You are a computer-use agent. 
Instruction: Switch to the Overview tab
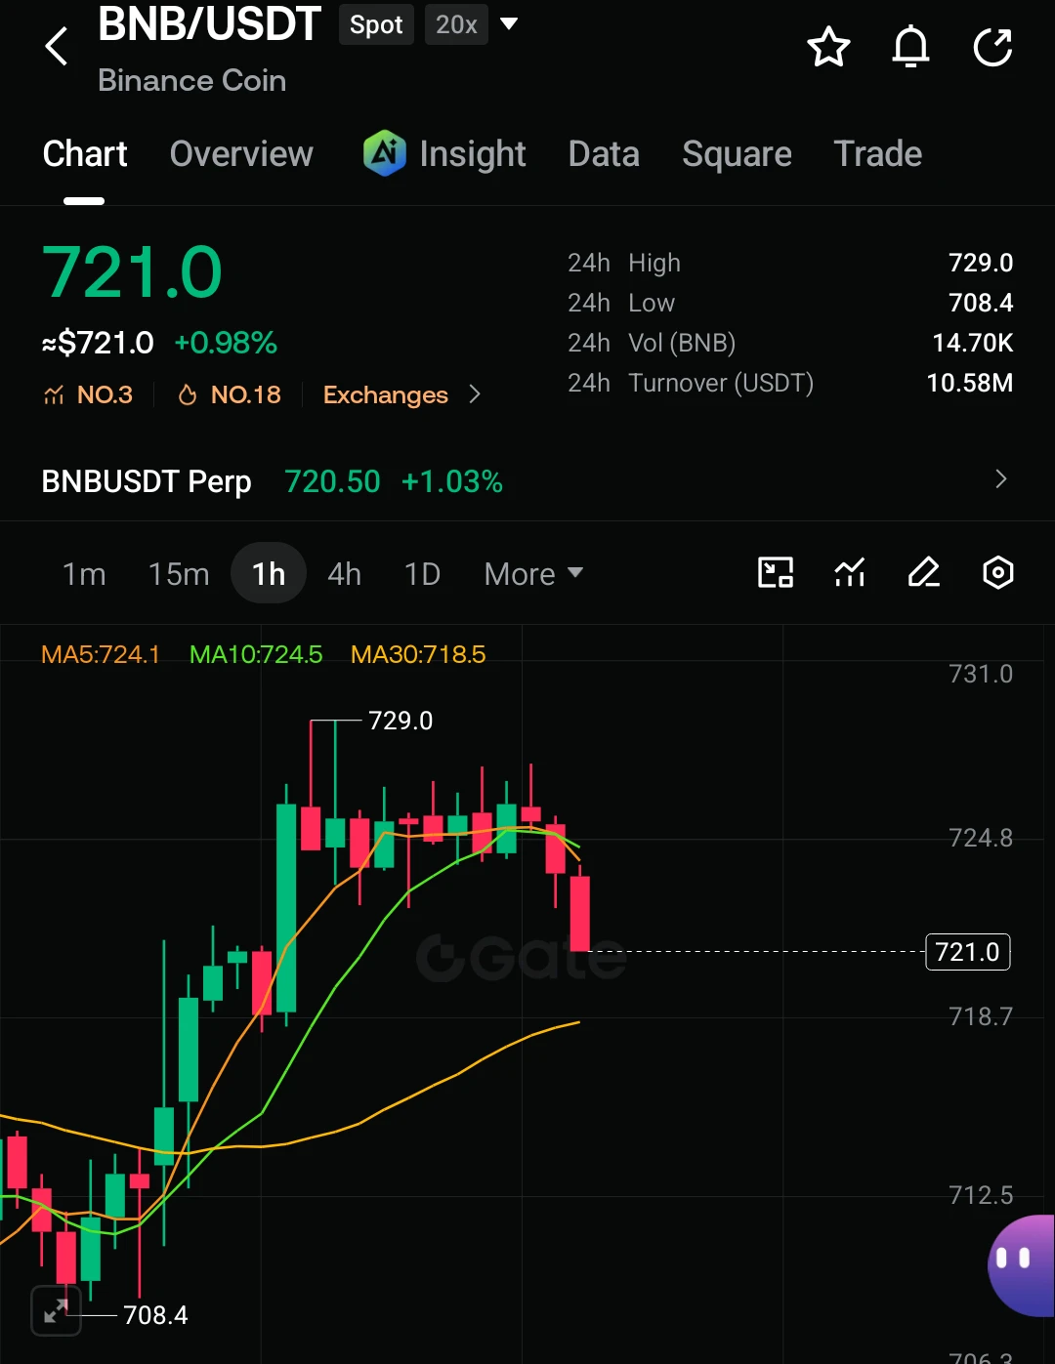click(x=241, y=153)
